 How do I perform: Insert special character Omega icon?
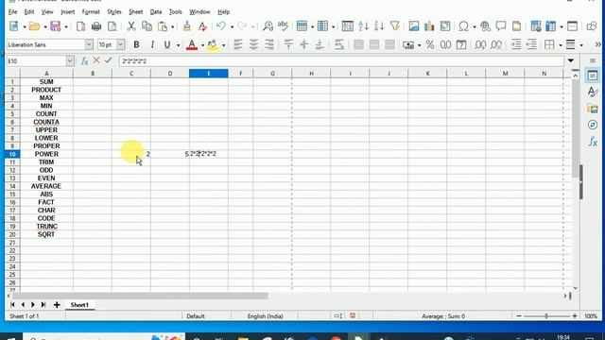pyautogui.click(x=464, y=26)
